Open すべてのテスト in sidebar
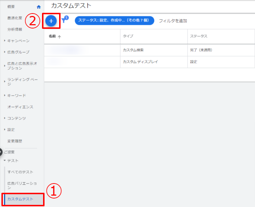Image resolution: width=255 pixels, height=207 pixels. point(20,172)
